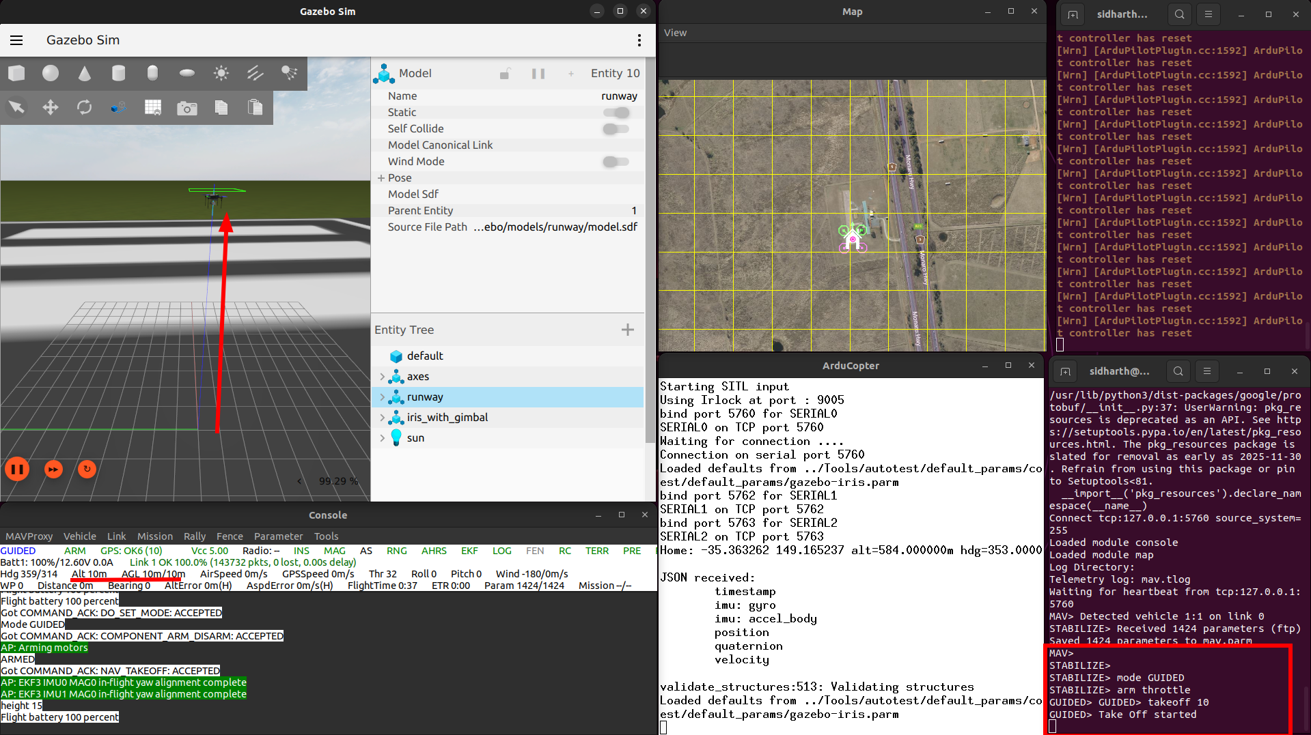Open the View menu in Map window
Screen dimensions: 1311x735
point(674,32)
